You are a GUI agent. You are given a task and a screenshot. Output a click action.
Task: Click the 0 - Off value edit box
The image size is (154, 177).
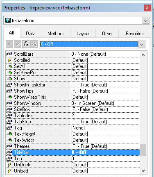coord(89,44)
